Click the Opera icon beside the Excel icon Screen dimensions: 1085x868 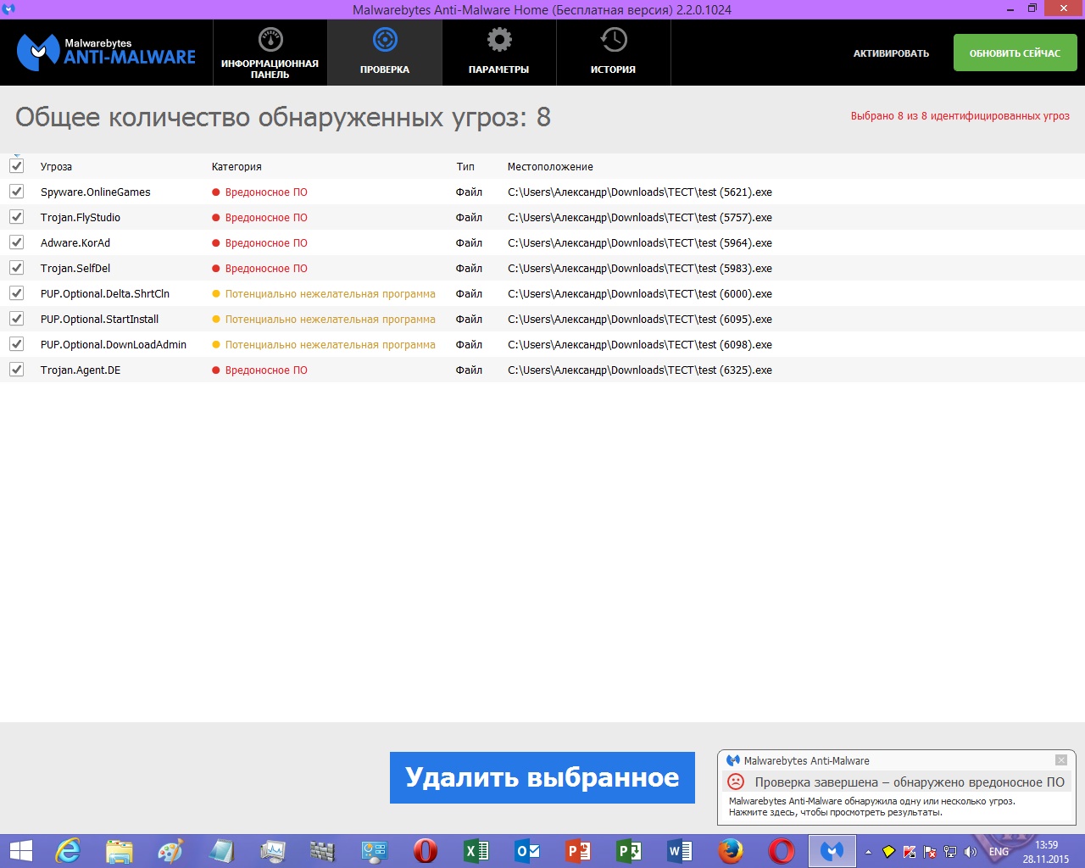(426, 850)
